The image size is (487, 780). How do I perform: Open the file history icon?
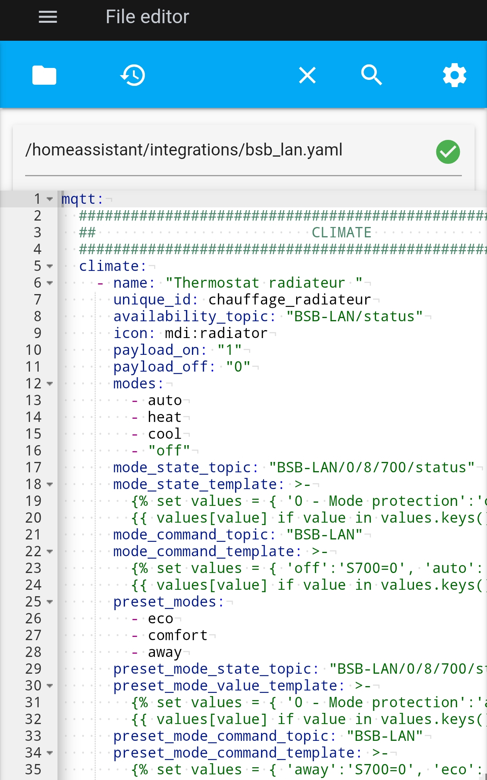point(133,75)
